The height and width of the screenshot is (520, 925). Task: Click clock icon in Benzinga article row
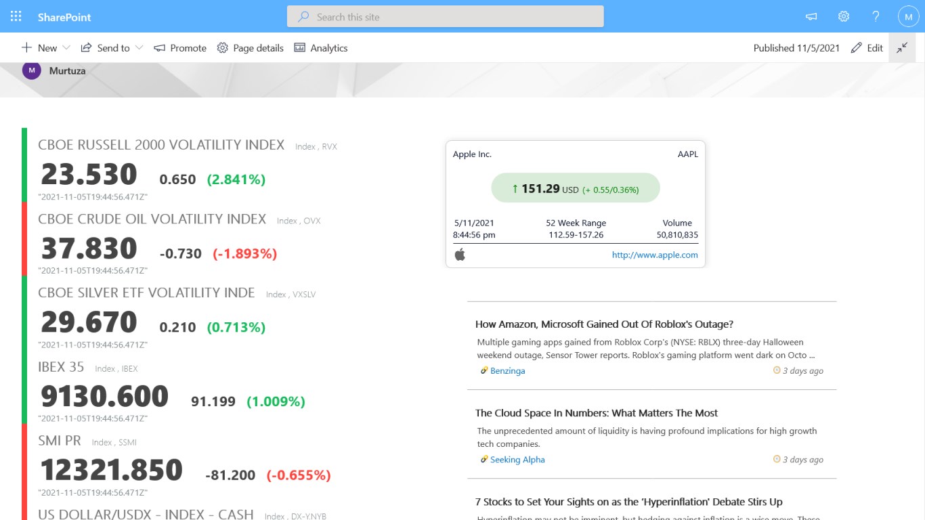777,371
